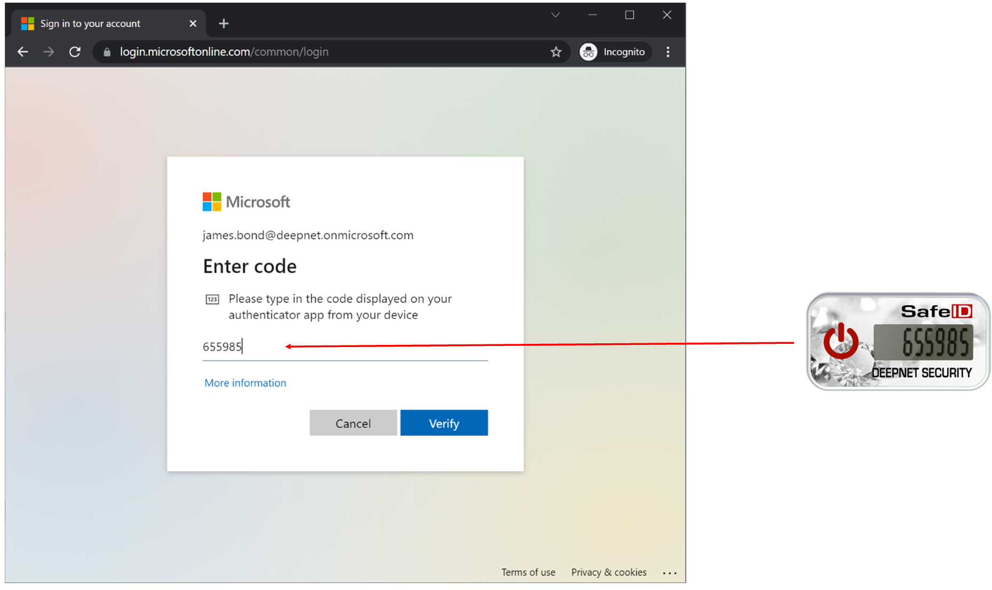The image size is (992, 590).
Task: Open the Terms of use link
Action: 528,572
